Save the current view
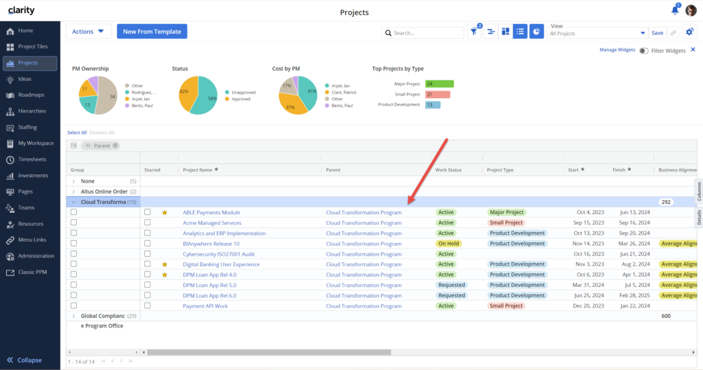 click(657, 33)
